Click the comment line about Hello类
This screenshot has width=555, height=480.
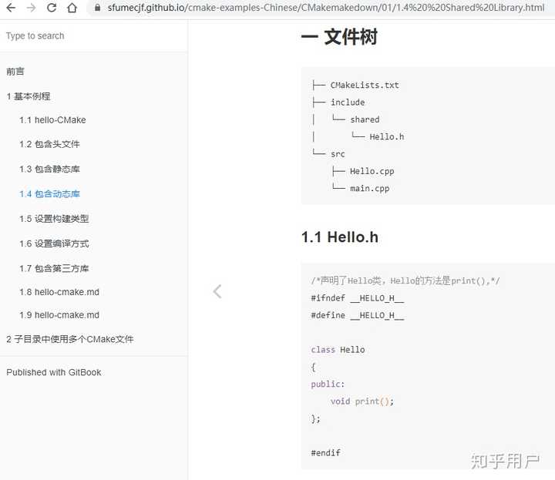click(405, 281)
